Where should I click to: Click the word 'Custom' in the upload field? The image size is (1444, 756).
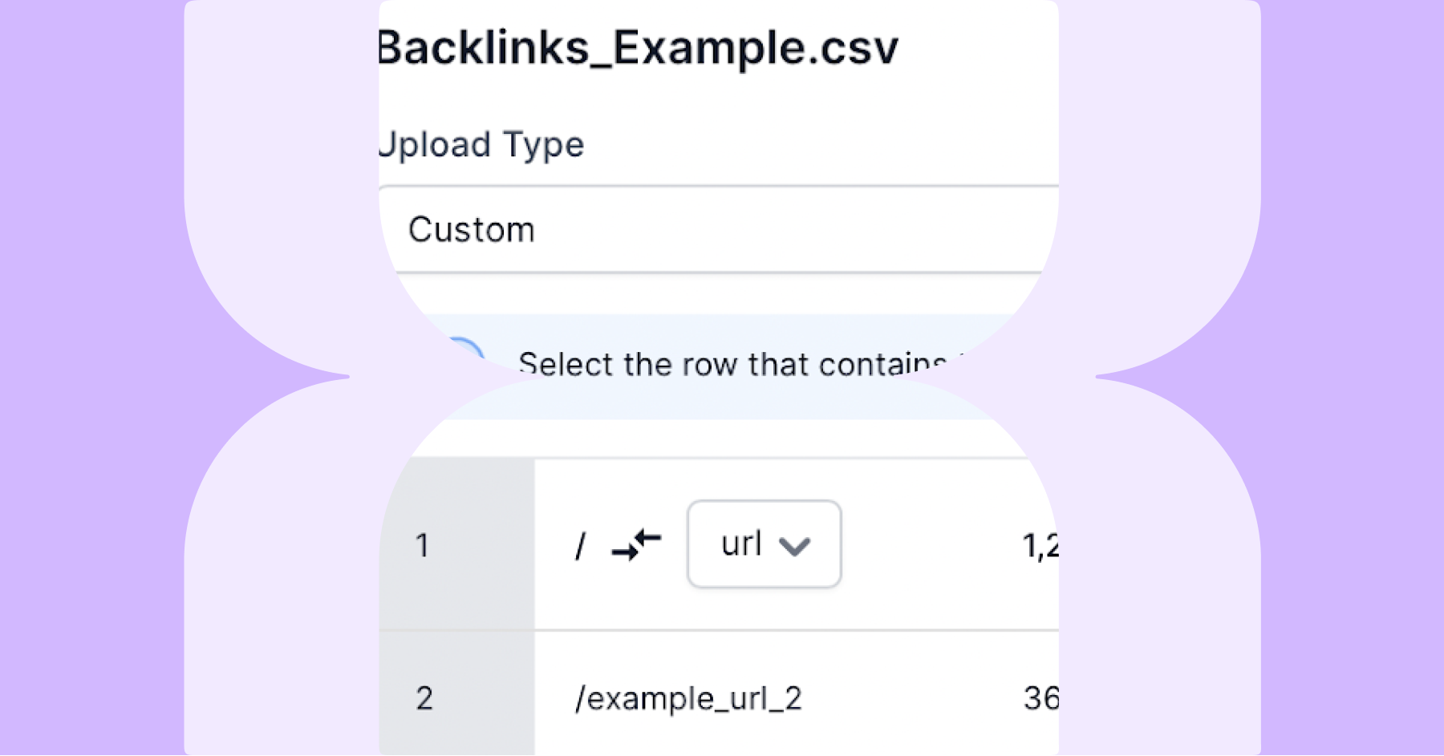pos(471,230)
